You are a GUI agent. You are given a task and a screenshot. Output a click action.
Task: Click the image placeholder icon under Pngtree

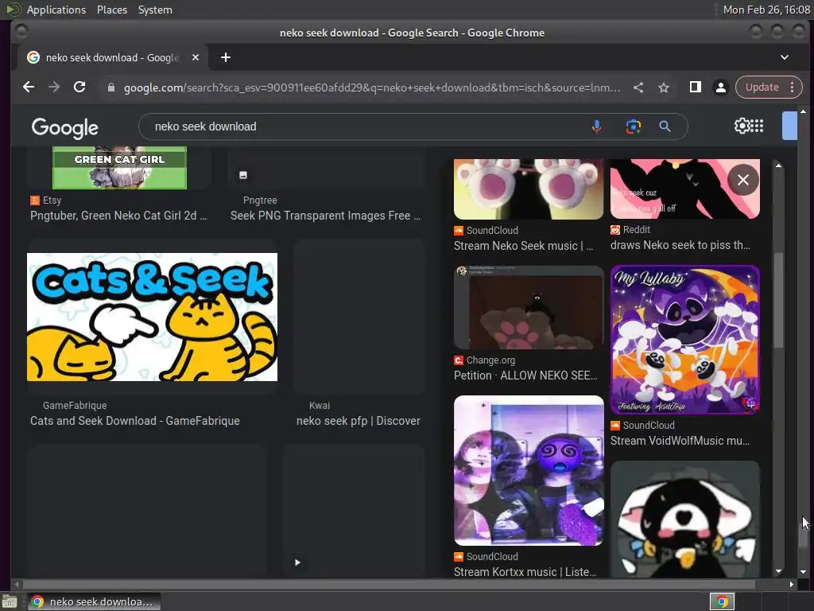[243, 175]
